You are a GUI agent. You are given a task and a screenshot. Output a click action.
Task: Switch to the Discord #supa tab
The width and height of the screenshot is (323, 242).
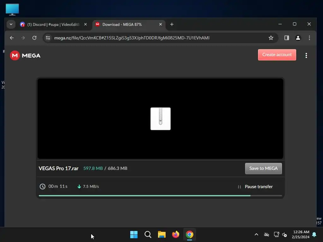pos(54,25)
